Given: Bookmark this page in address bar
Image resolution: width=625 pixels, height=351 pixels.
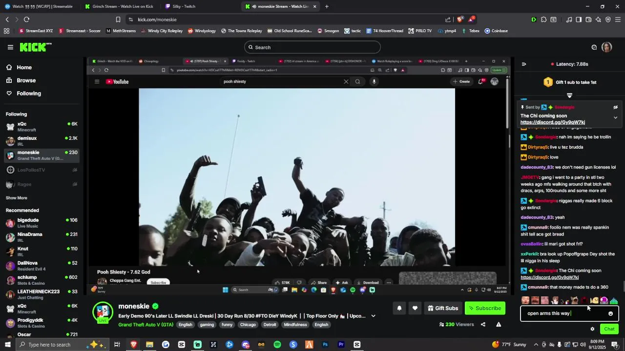Looking at the screenshot, I should [118, 19].
